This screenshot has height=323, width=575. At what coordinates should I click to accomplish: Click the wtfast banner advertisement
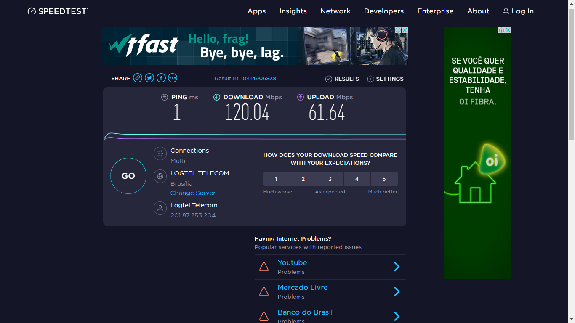point(255,46)
